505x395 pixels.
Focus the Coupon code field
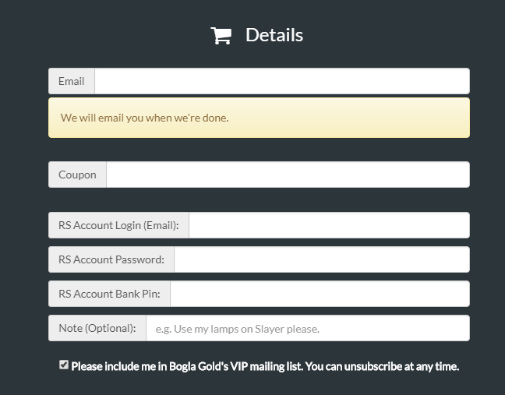[288, 175]
